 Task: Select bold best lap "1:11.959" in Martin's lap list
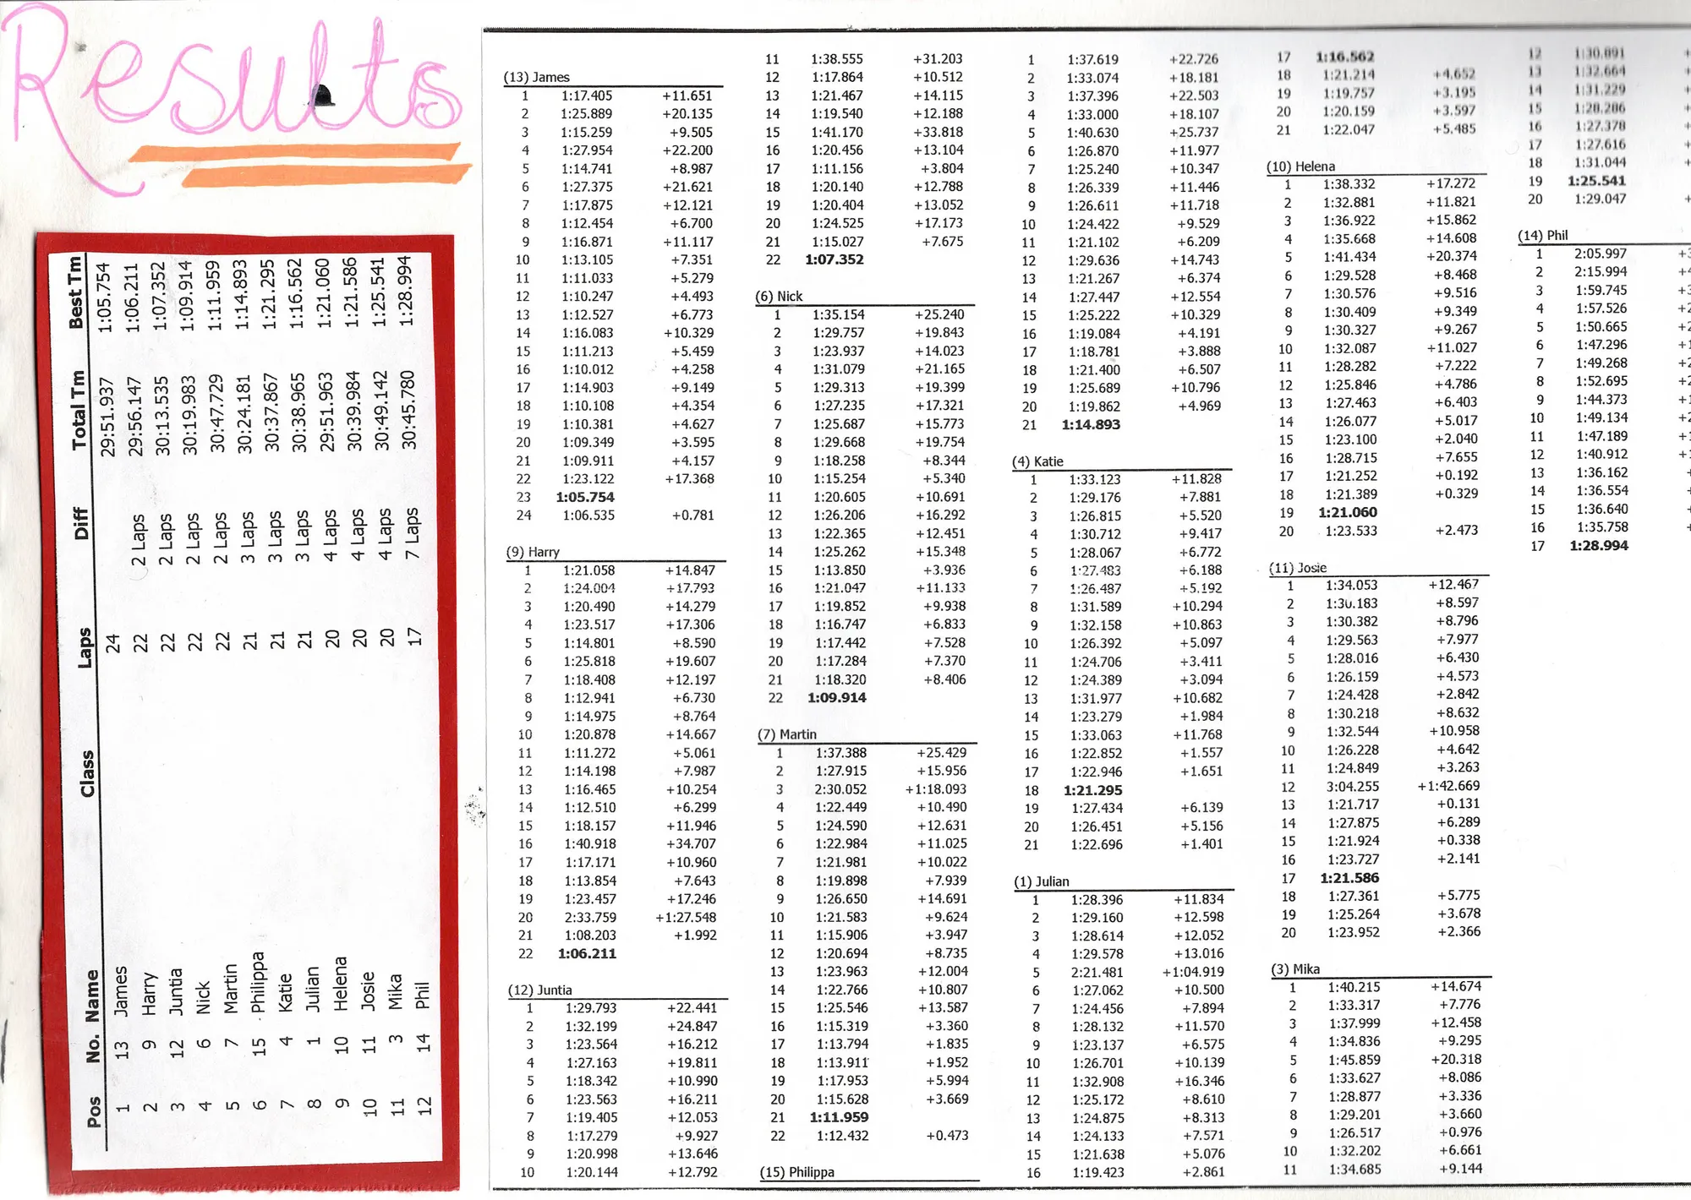[x=839, y=1116]
